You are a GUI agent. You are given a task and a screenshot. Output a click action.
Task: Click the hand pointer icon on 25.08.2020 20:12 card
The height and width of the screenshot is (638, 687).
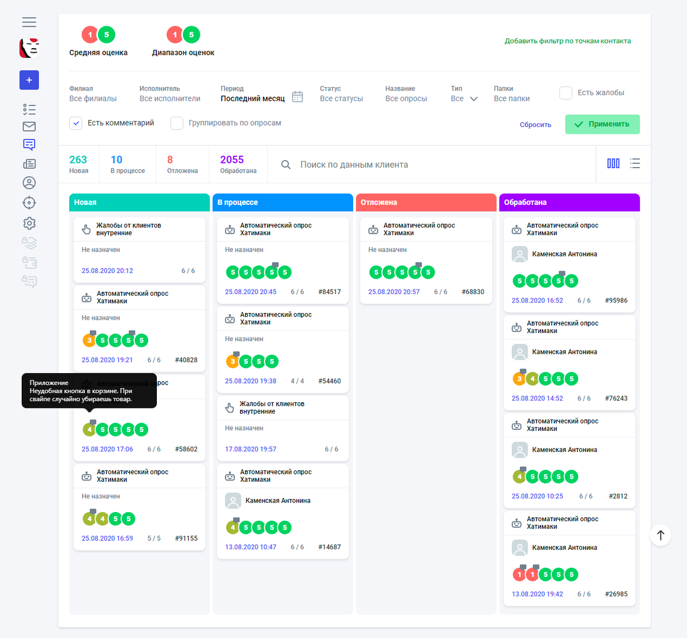point(86,229)
